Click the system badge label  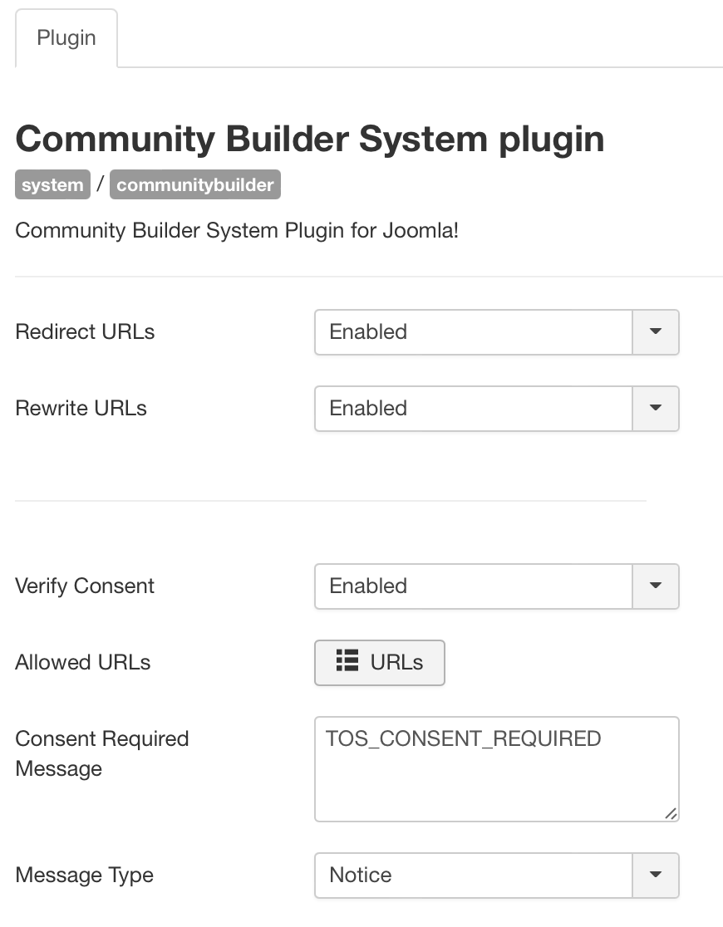(x=52, y=184)
